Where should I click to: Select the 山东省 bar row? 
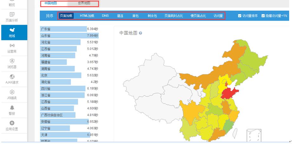[69, 35]
